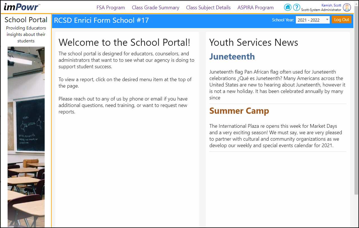Open the help question mark icon
The height and width of the screenshot is (228, 359).
[297, 8]
